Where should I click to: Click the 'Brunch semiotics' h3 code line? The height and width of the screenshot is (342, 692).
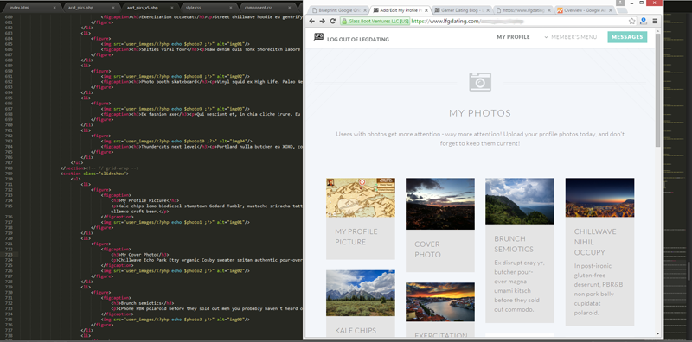pyautogui.click(x=144, y=303)
